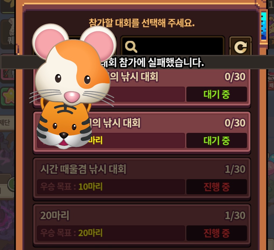Select the 20마리 contest entry title
The height and width of the screenshot is (250, 274).
click(x=55, y=215)
